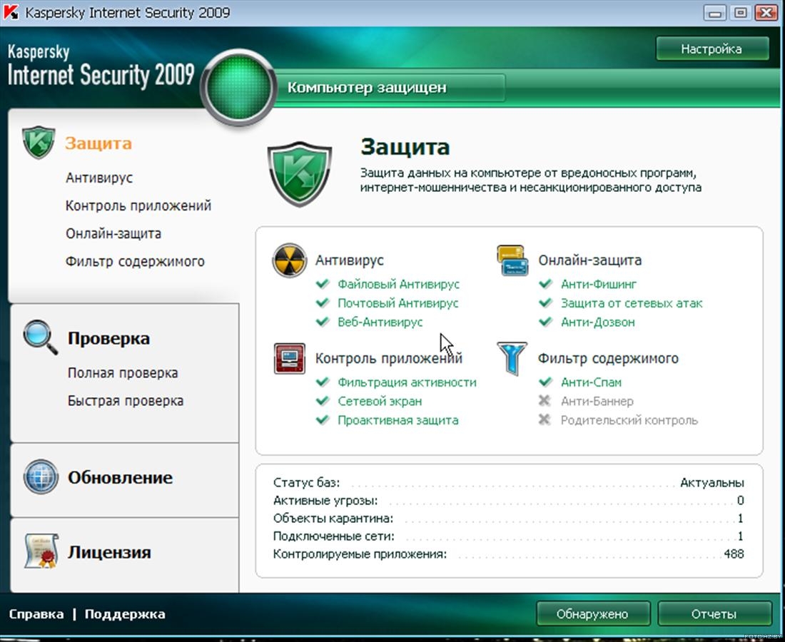Click the checkmark next to Защита от сетевых атак

pos(545,302)
